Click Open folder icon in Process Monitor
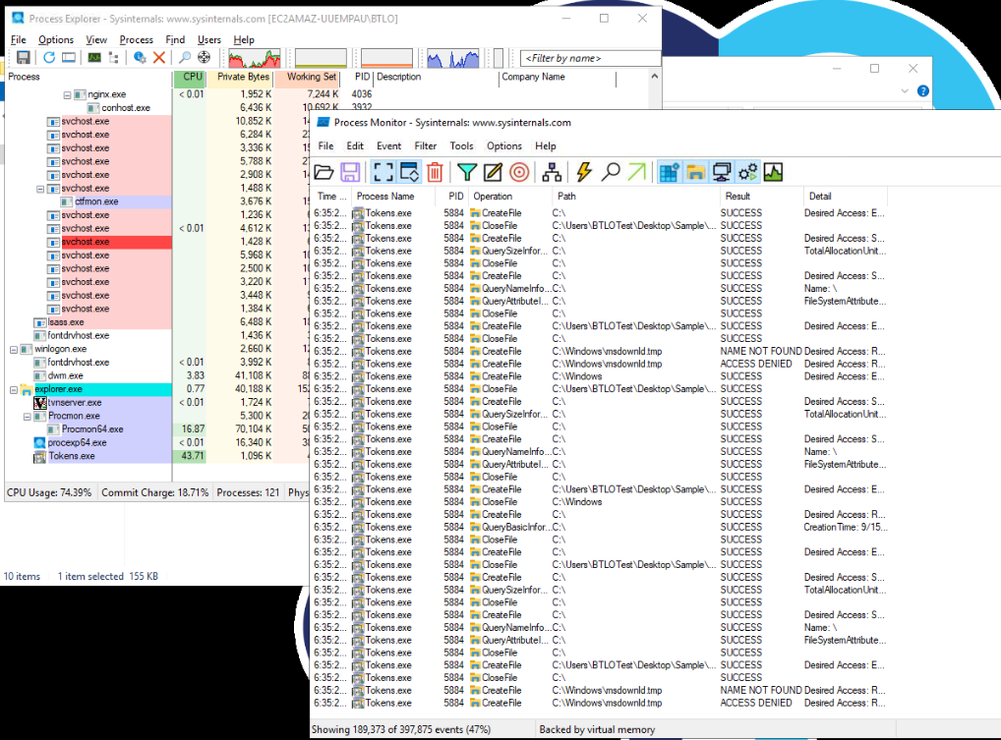Viewport: 1001px width, 740px height. [x=324, y=172]
